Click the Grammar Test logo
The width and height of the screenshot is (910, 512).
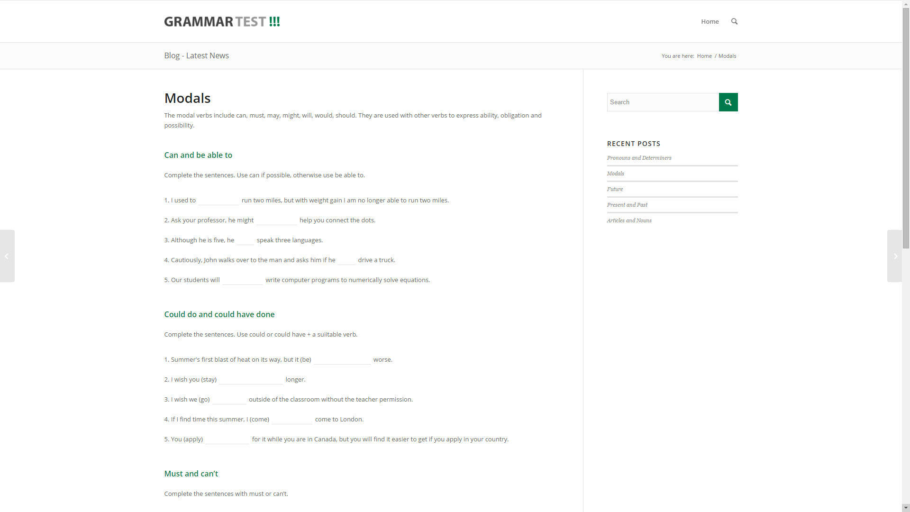tap(222, 21)
